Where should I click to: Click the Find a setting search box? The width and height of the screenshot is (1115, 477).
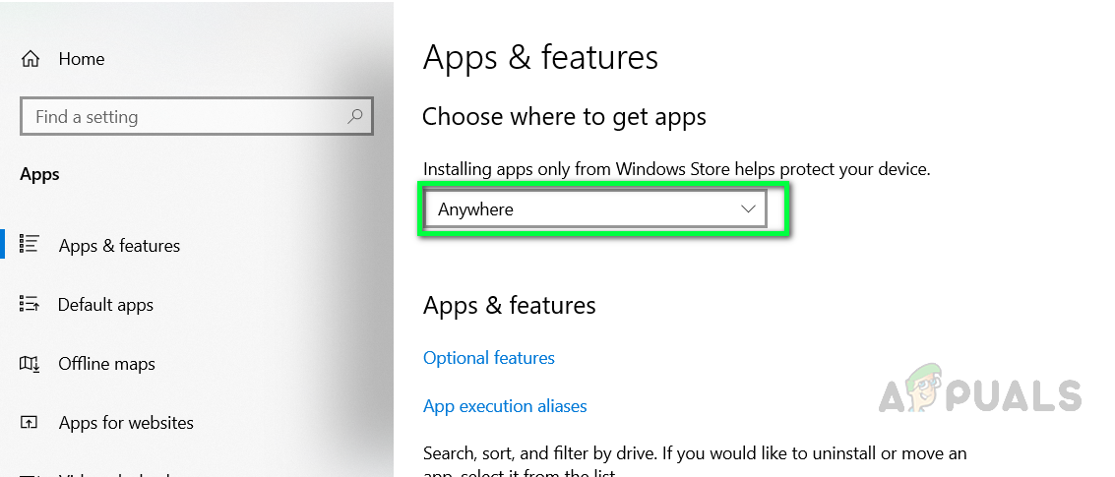pyautogui.click(x=182, y=117)
